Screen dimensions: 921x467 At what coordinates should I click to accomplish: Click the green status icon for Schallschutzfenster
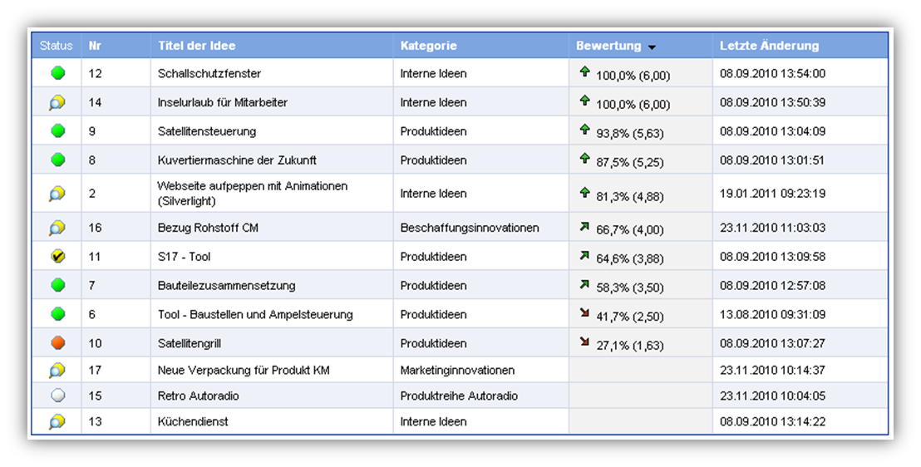tap(57, 73)
